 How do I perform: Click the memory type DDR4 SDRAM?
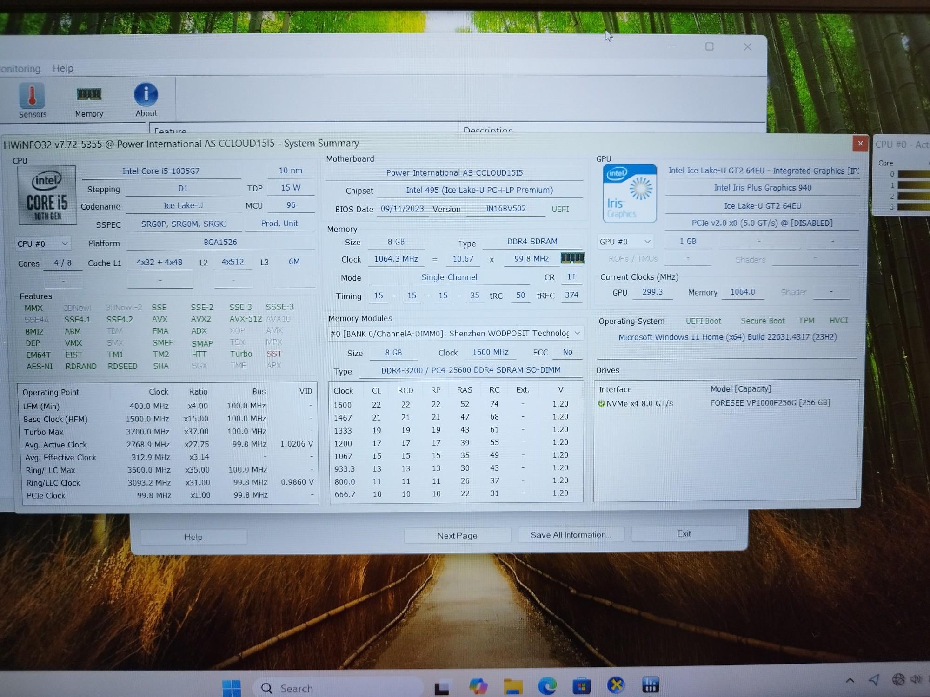532,242
